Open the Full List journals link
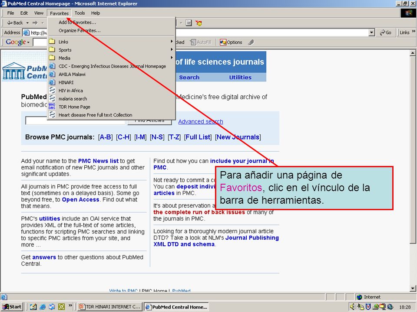417x312 pixels. point(198,137)
